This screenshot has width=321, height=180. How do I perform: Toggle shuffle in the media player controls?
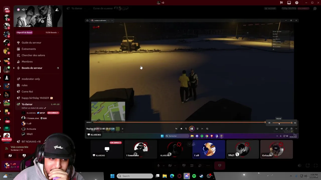[x=176, y=129]
